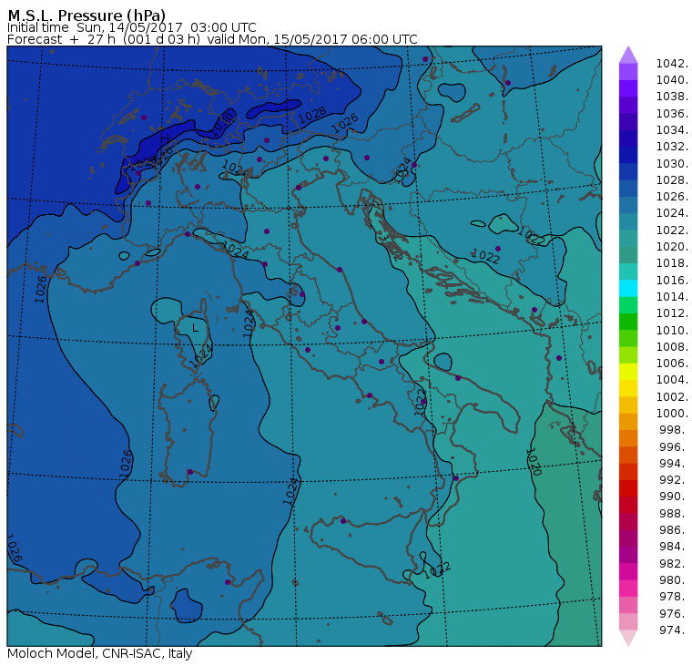Click the '1000.' legend value
Image resolution: width=692 pixels, height=666 pixels.
coord(672,414)
